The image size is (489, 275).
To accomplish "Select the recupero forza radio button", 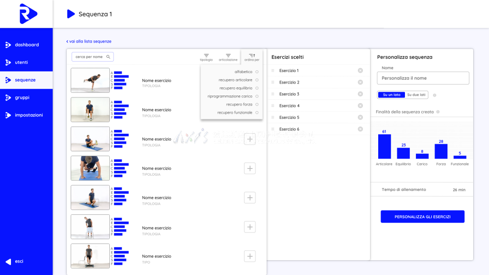I will [256, 105].
